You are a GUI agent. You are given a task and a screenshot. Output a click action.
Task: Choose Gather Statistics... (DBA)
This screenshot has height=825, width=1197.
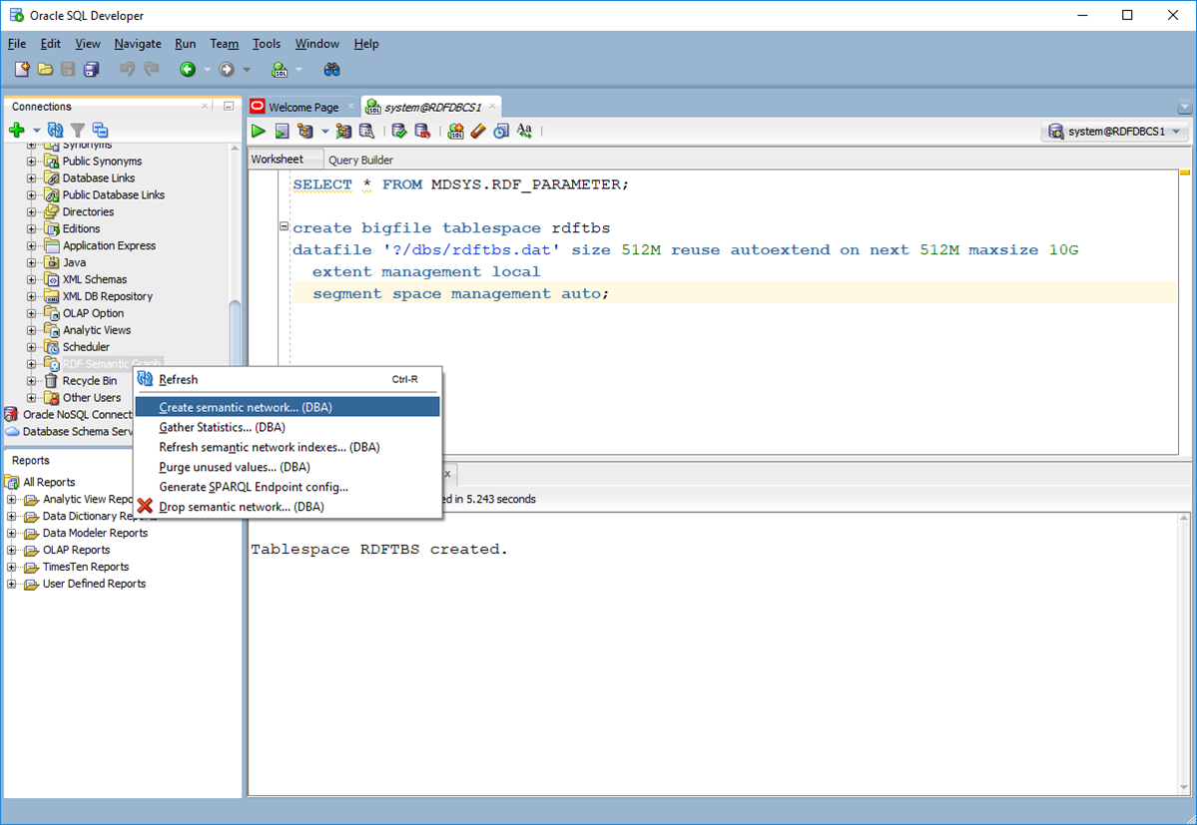[x=288, y=427]
